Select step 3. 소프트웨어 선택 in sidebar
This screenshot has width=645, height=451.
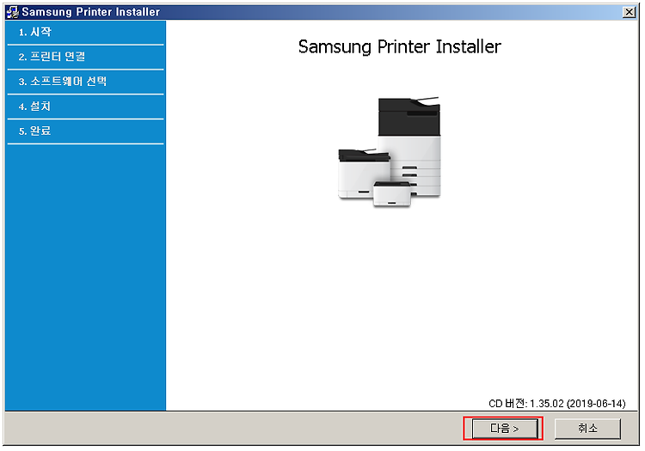pyautogui.click(x=85, y=82)
